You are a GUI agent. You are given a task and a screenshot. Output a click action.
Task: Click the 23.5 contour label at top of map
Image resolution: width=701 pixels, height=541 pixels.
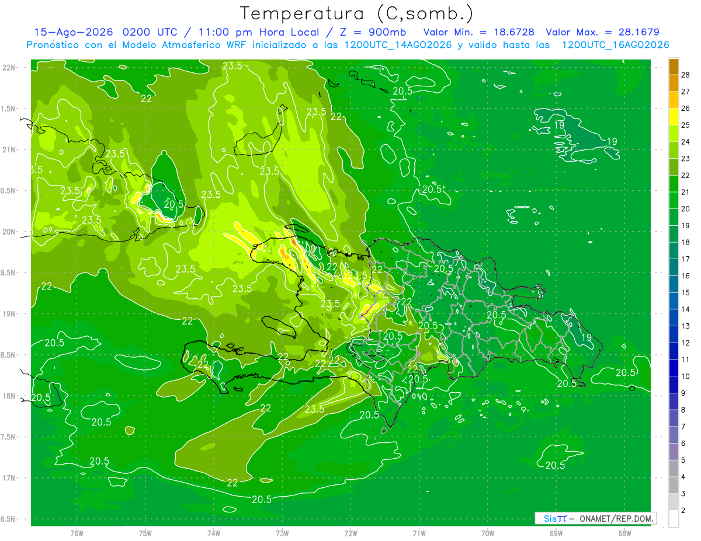[232, 66]
